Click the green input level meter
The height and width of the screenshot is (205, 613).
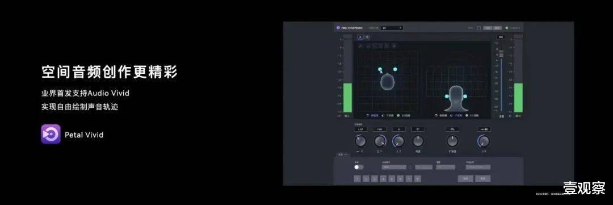point(347,98)
